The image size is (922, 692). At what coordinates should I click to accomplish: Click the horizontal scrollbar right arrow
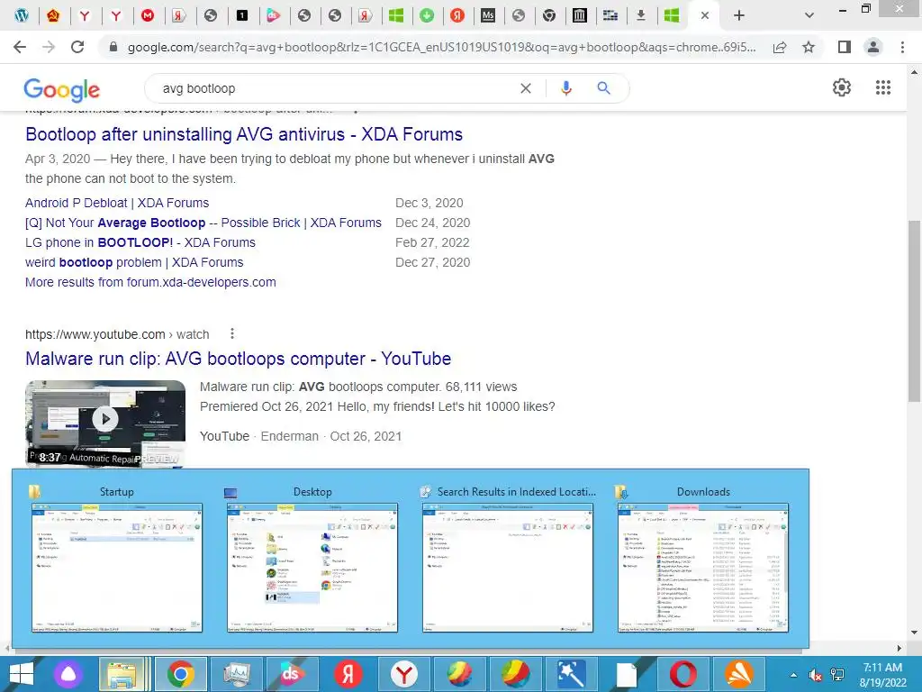click(899, 649)
